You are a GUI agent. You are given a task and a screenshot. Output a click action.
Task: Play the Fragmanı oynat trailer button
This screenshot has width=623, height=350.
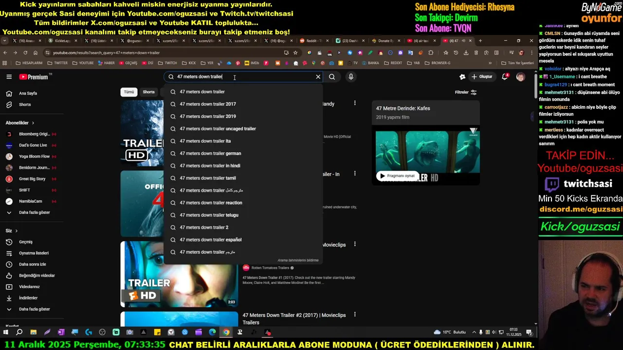397,176
